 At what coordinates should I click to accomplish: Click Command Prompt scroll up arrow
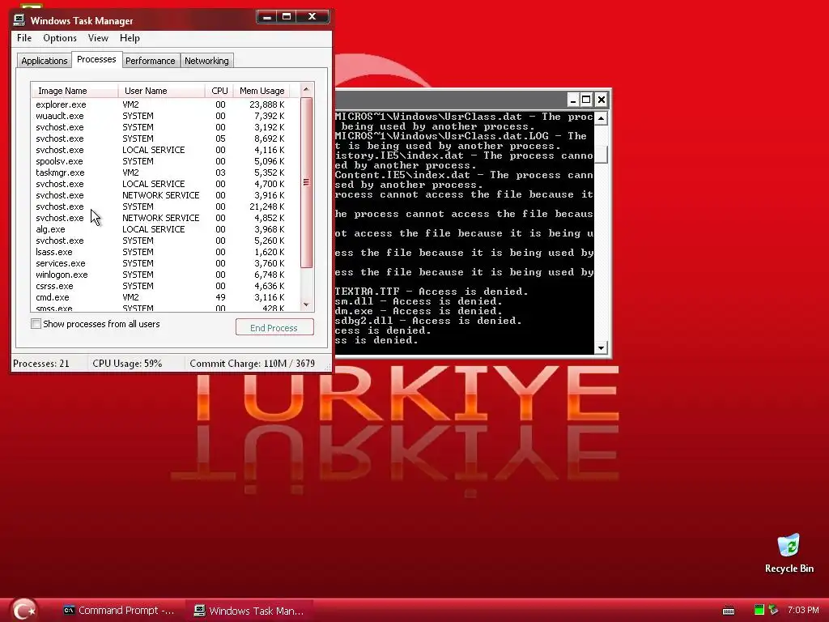(602, 118)
